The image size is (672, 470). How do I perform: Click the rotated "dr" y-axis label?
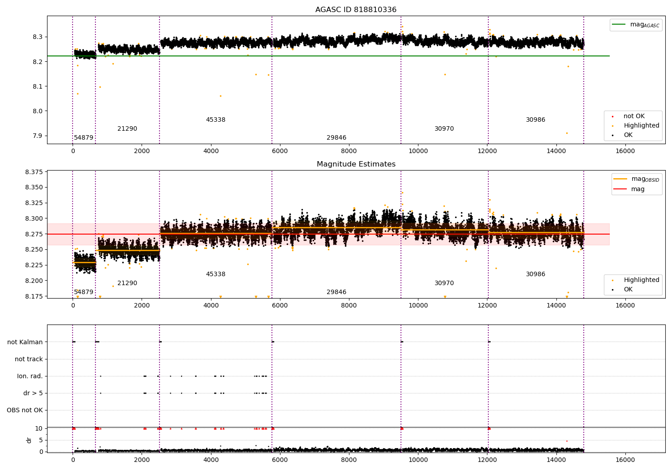29,440
